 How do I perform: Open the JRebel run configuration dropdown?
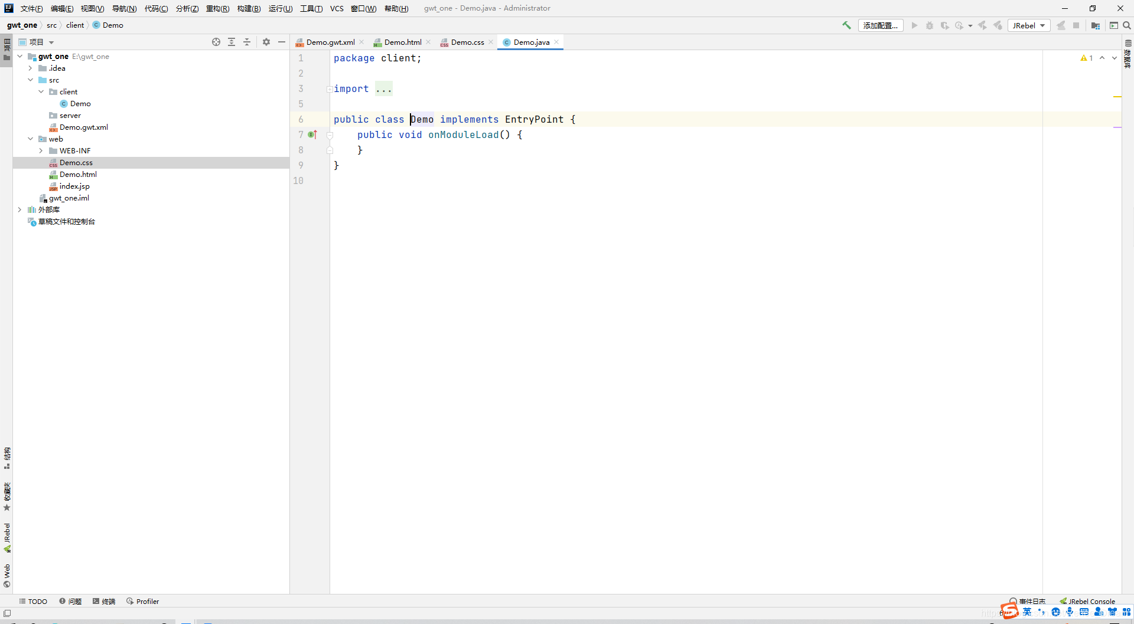tap(1029, 25)
